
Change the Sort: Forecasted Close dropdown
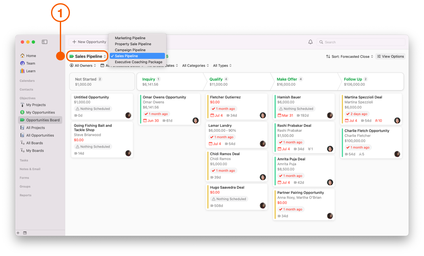tap(350, 57)
